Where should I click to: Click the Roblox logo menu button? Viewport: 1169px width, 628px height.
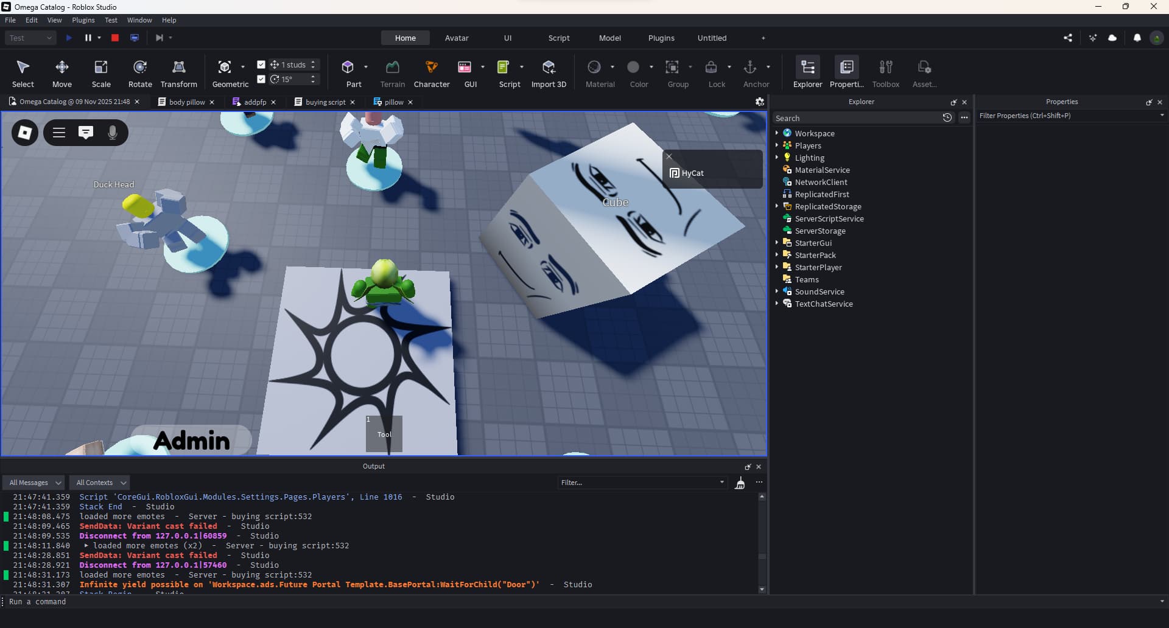coord(25,132)
